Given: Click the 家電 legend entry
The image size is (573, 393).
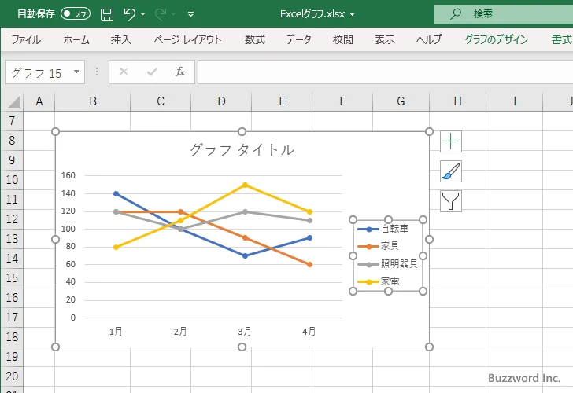Looking at the screenshot, I should click(x=379, y=281).
